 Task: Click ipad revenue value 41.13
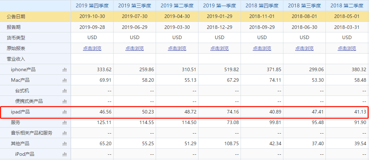point(360,112)
